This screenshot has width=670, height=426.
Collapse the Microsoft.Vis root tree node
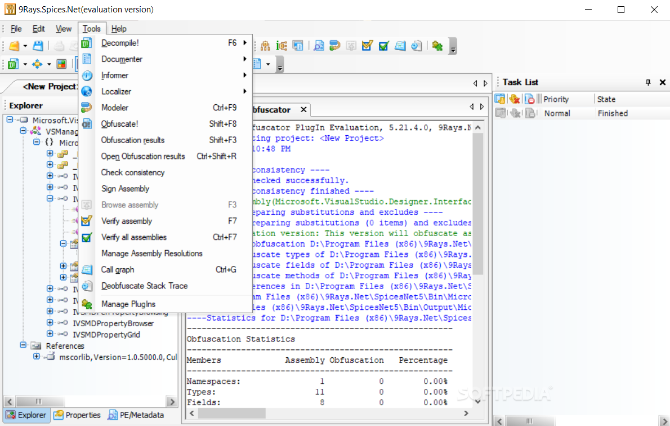pyautogui.click(x=10, y=120)
